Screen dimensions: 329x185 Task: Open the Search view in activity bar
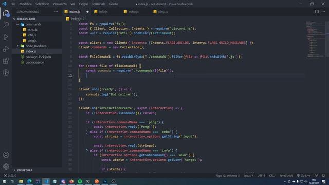pos(6,25)
